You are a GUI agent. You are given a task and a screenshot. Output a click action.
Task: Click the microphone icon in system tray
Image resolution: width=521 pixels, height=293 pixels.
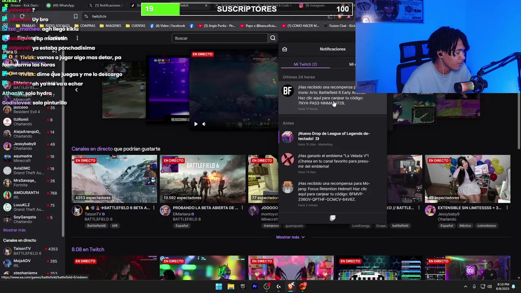coord(474,286)
